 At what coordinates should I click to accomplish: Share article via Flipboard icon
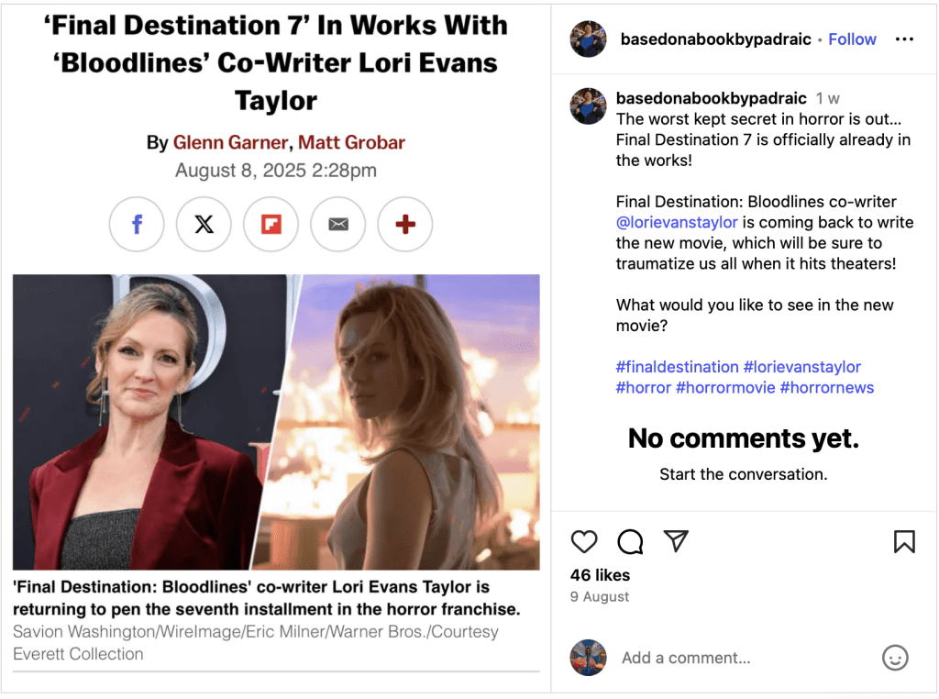pyautogui.click(x=271, y=224)
